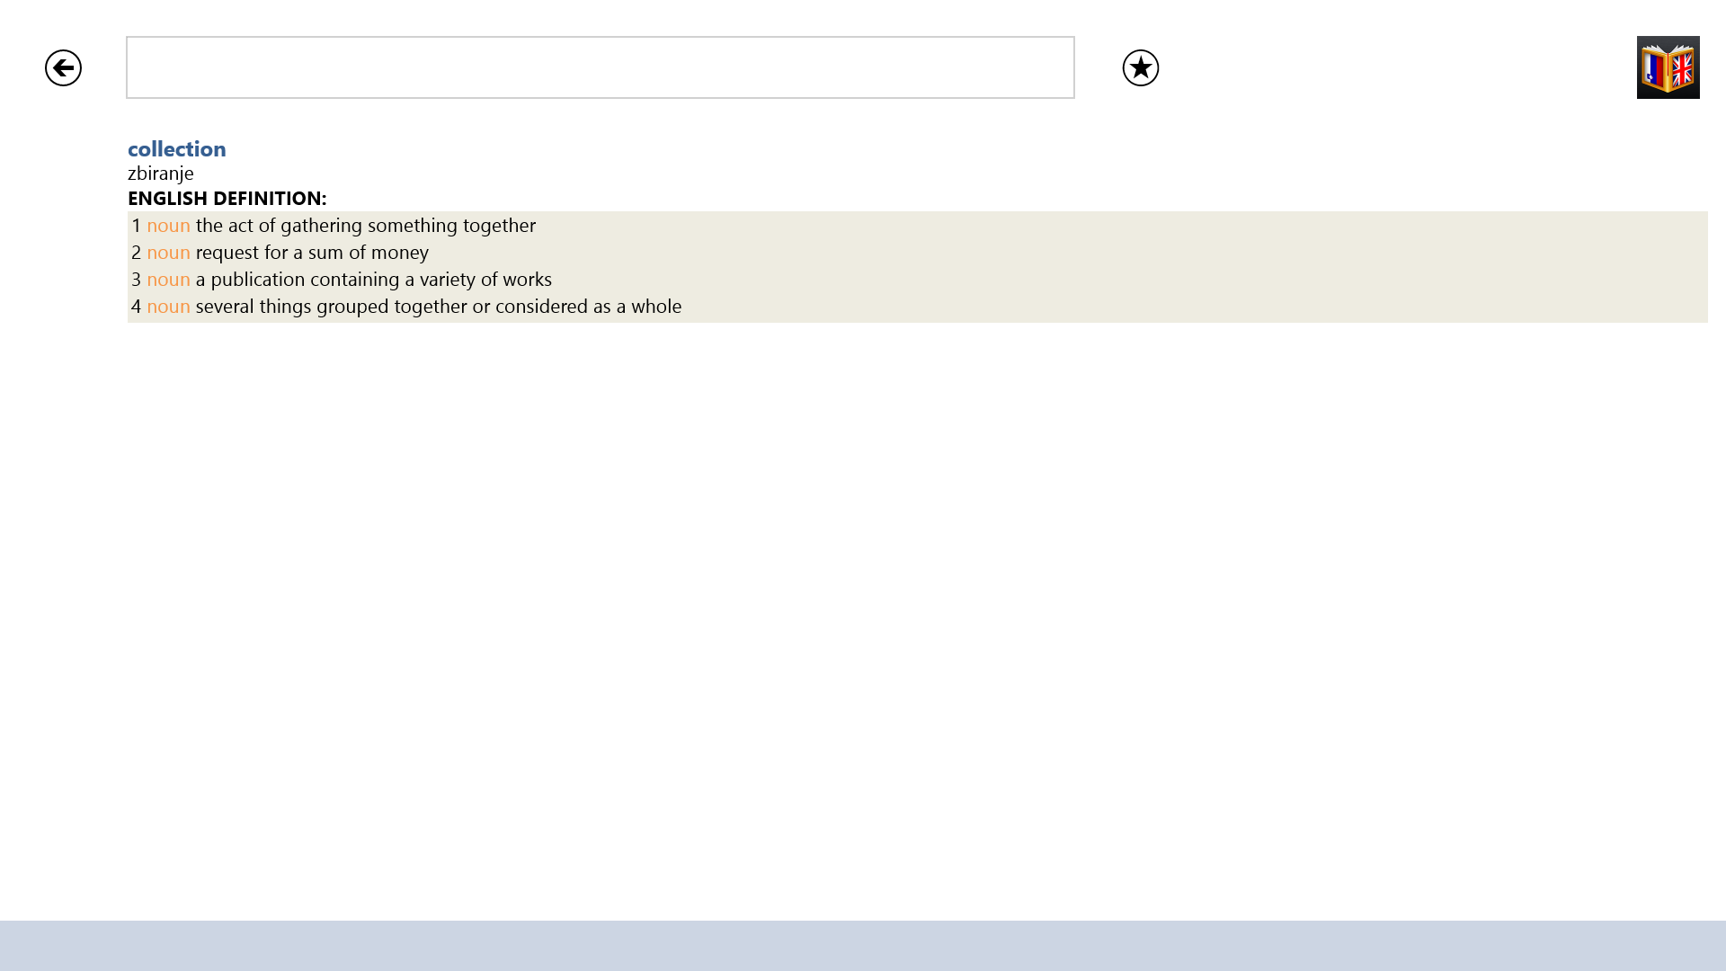This screenshot has height=971, width=1726.
Task: Click "noun" label in third definition
Action: [x=168, y=280]
